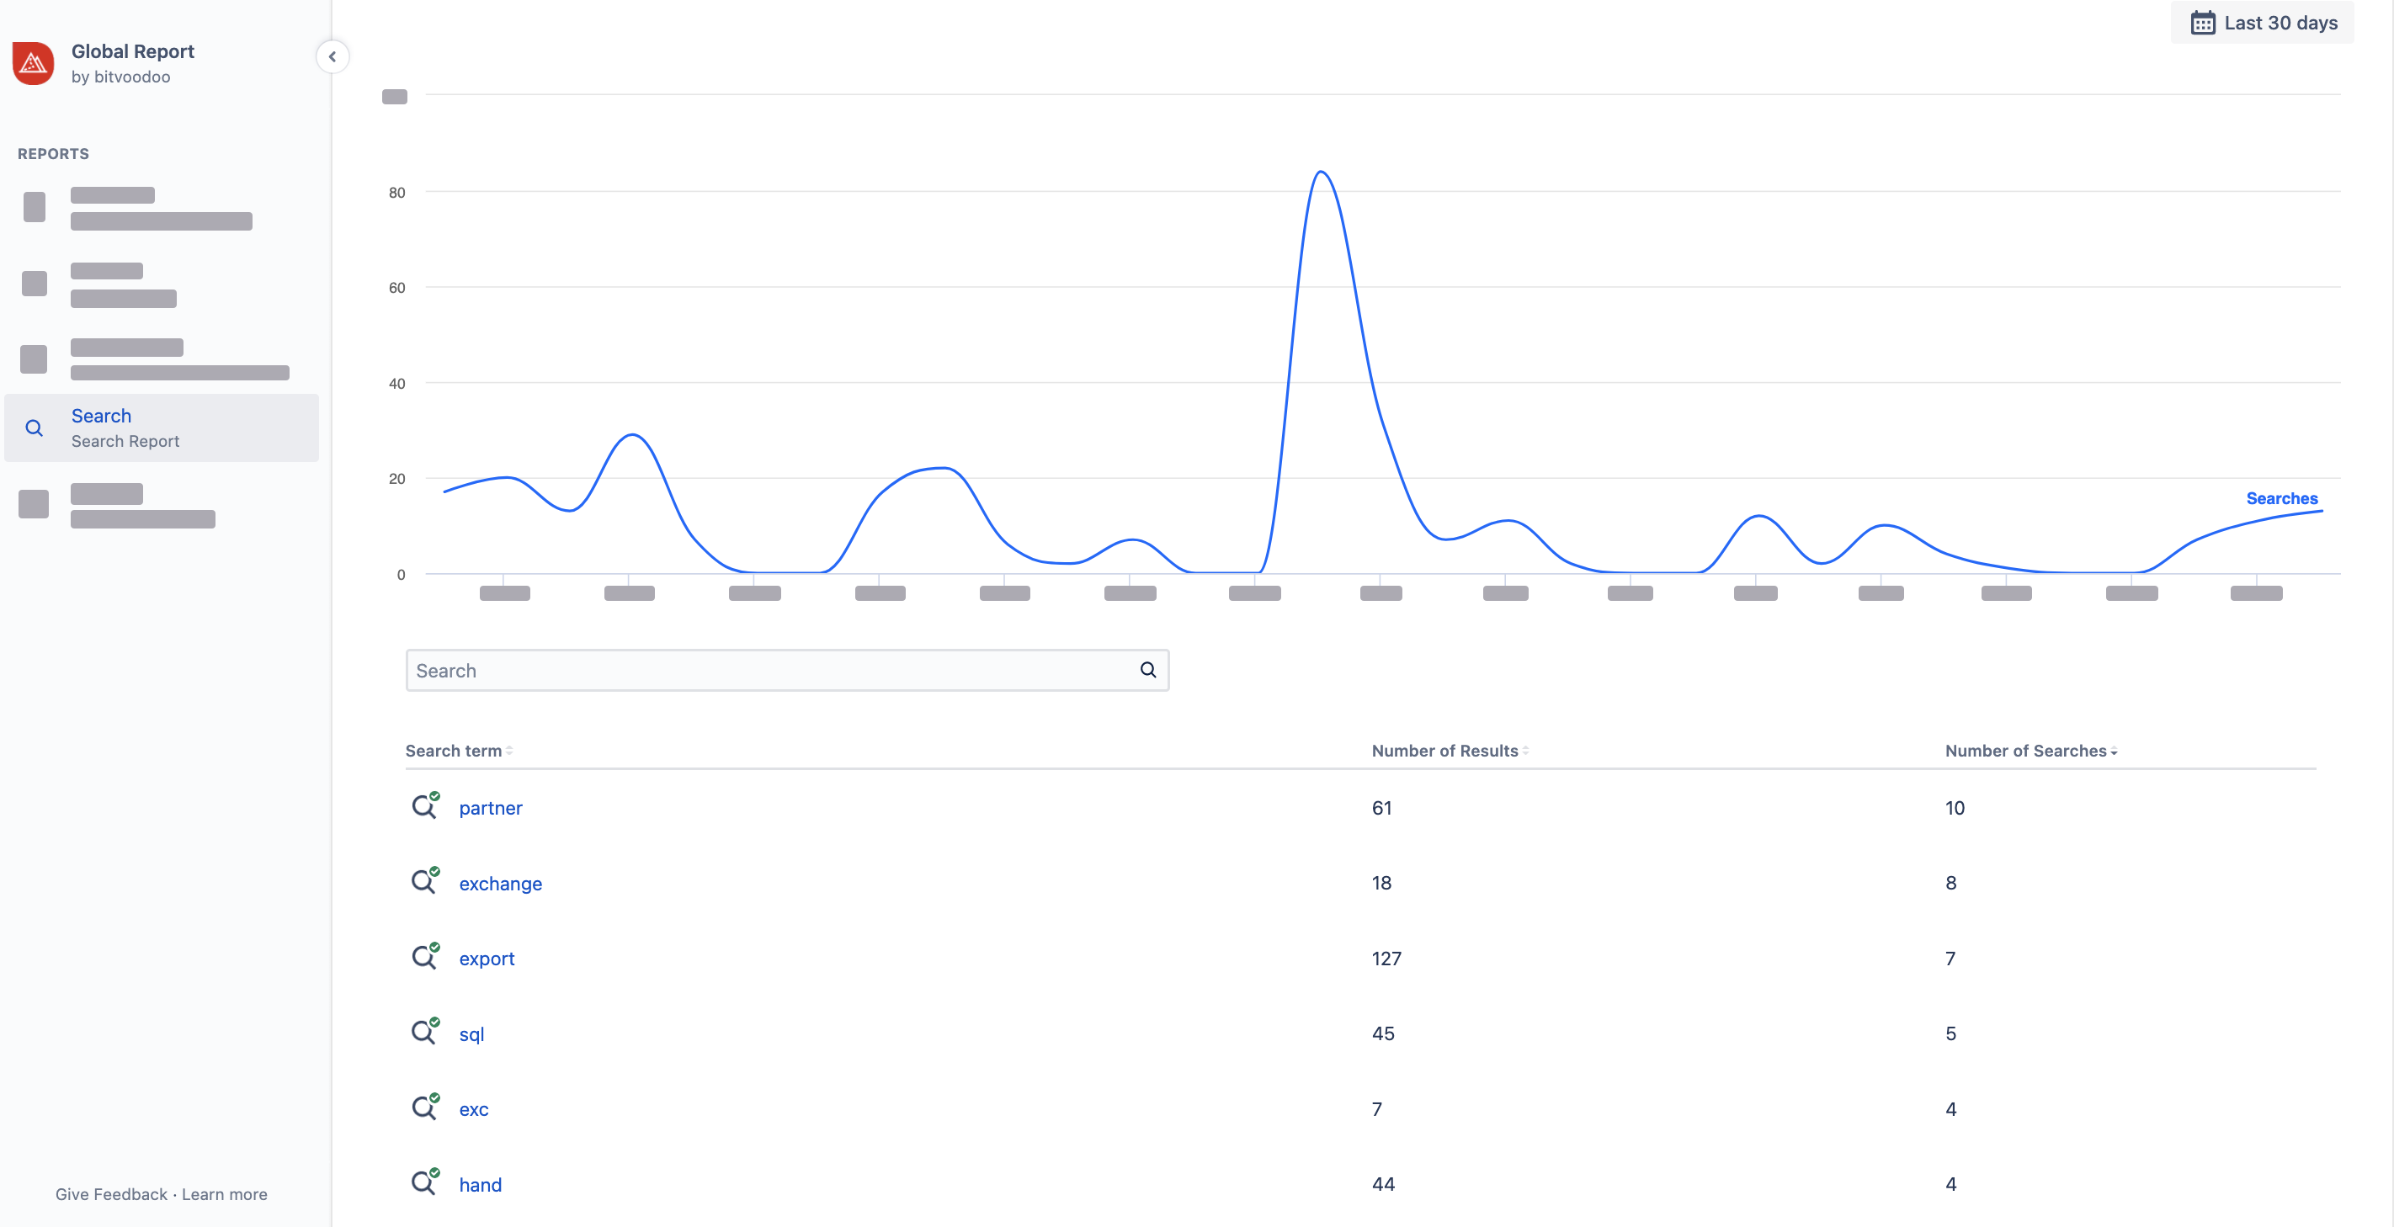The image size is (2394, 1227).
Task: Click the Give Feedback link
Action: pos(110,1194)
